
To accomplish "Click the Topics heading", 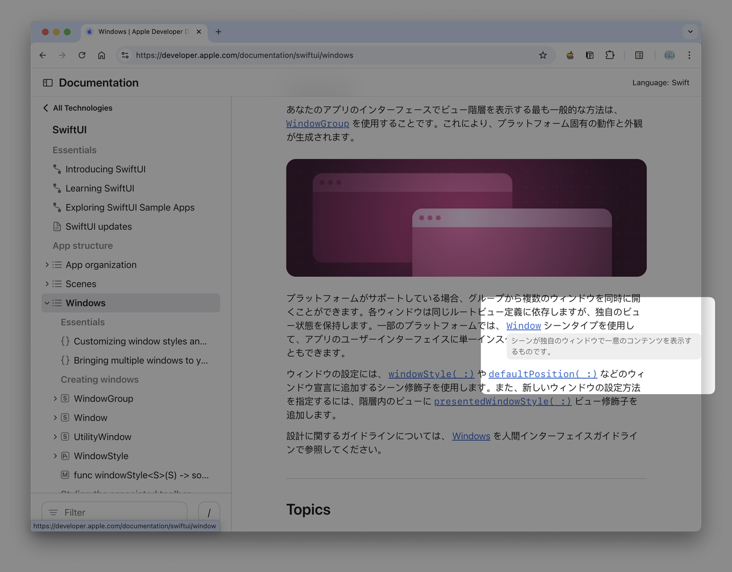I will coord(308,510).
